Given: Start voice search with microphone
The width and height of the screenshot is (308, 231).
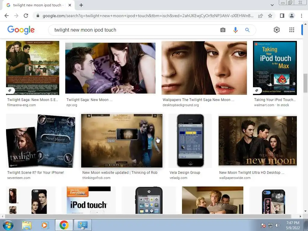Looking at the screenshot, I should pyautogui.click(x=235, y=30).
